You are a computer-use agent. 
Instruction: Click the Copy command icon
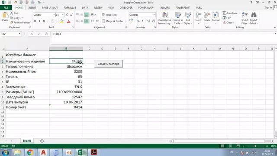coord(12,18)
